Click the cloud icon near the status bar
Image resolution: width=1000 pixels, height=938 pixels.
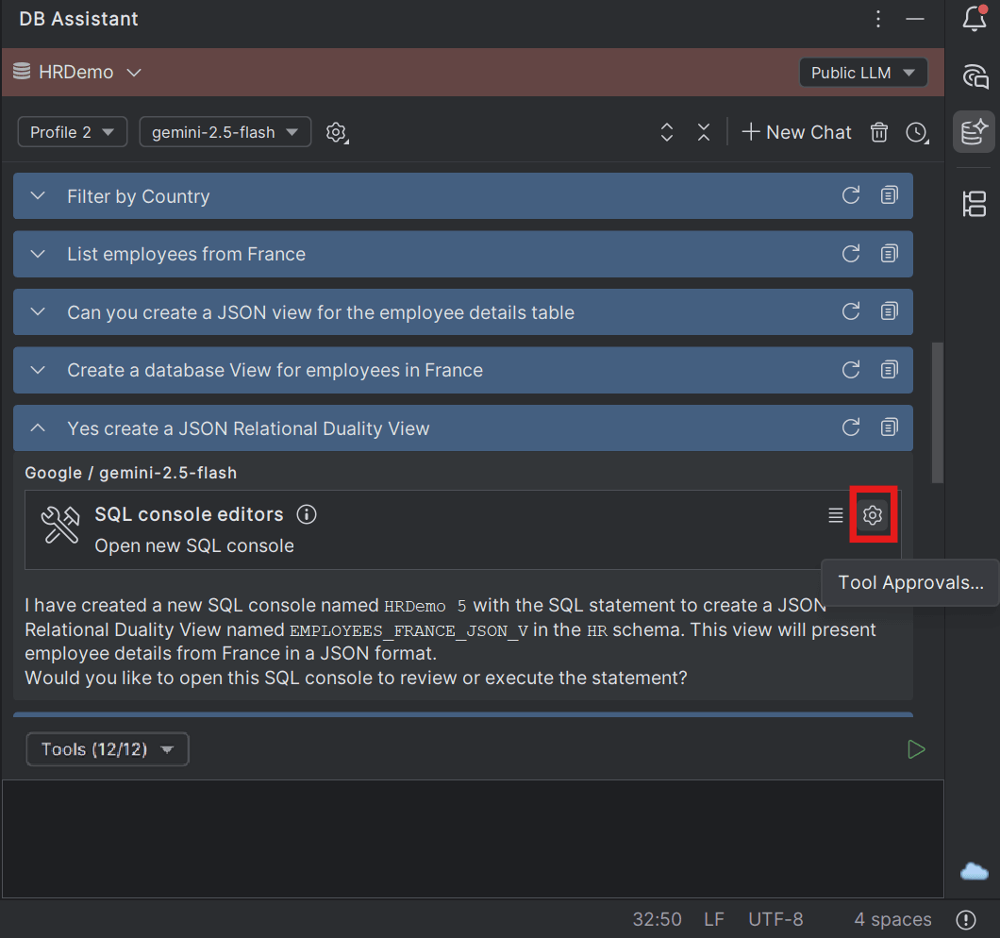click(x=974, y=871)
